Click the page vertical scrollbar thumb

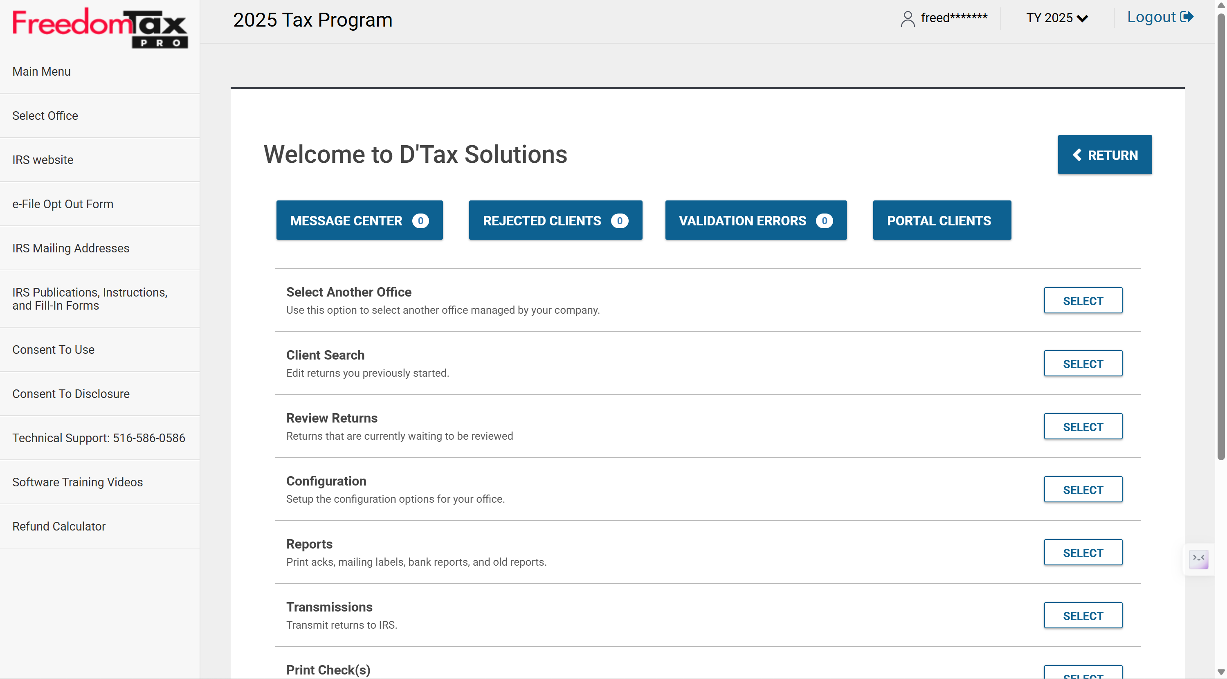(x=1221, y=236)
